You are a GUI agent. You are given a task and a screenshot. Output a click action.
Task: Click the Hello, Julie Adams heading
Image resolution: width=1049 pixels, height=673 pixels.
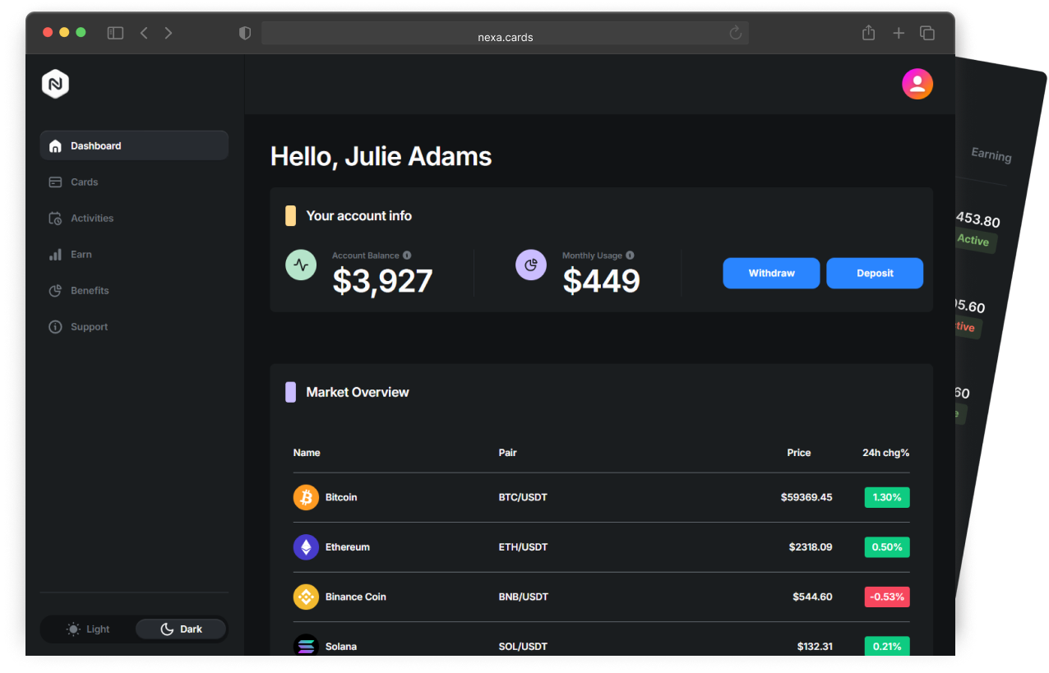pos(381,156)
